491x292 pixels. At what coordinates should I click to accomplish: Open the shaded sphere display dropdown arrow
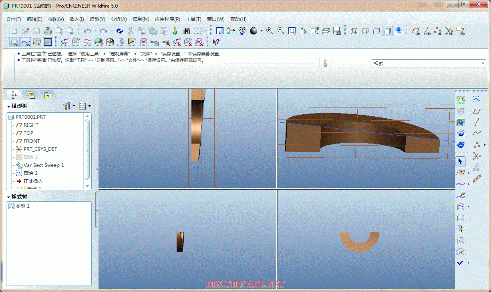pyautogui.click(x=262, y=31)
